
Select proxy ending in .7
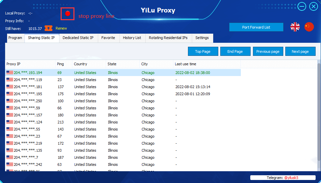(x=123, y=157)
